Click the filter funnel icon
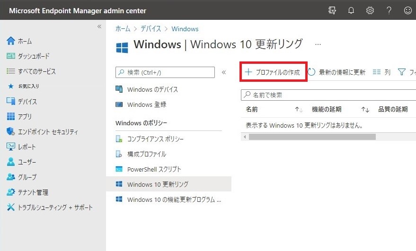 pyautogui.click(x=402, y=72)
